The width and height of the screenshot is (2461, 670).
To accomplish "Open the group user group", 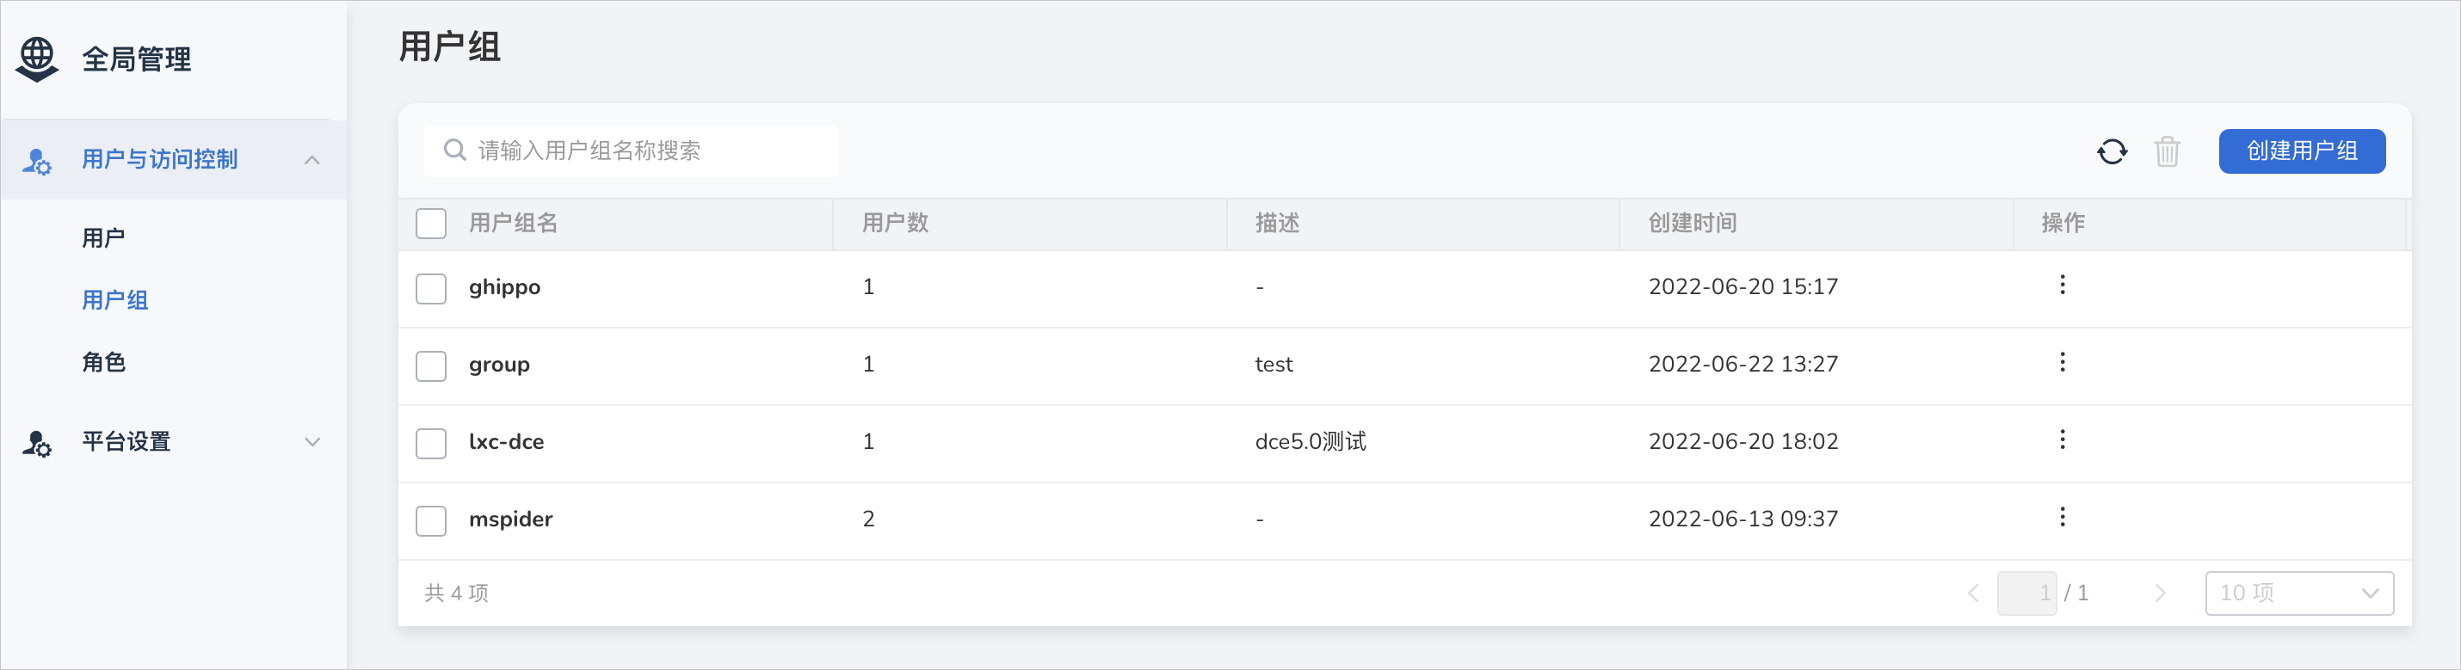I will (499, 365).
